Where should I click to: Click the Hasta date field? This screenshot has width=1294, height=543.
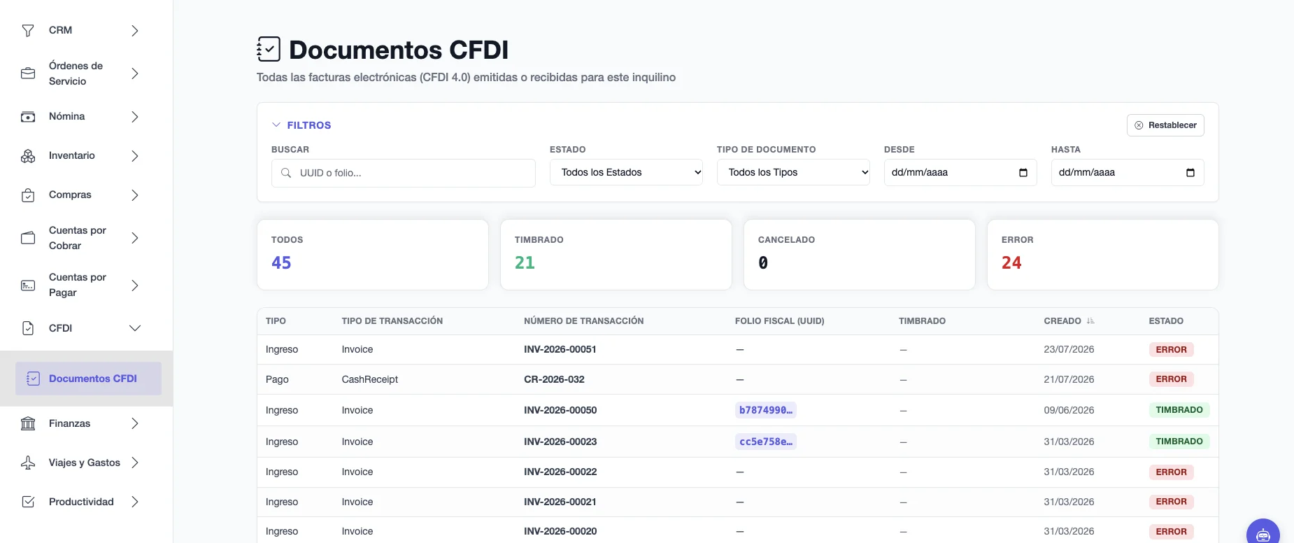[x=1128, y=173]
